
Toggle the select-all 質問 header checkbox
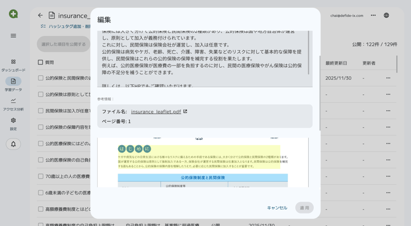[x=40, y=63]
